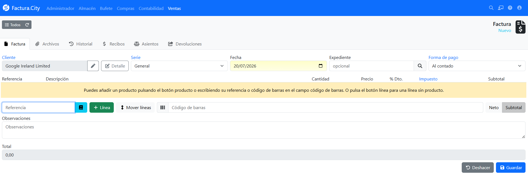Open the Contabilidad menu
This screenshot has width=528, height=181.
pyautogui.click(x=151, y=8)
